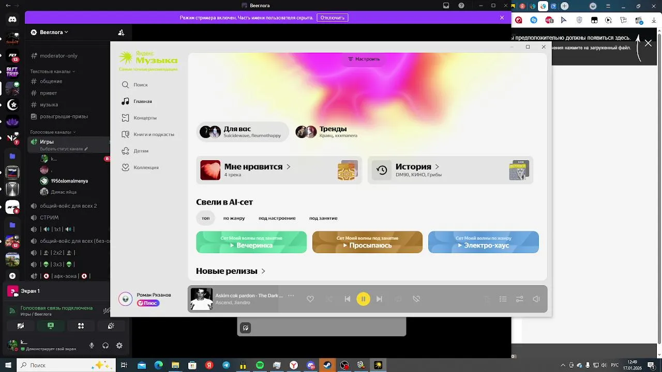Collapse Голосовые каналы category
Image resolution: width=662 pixels, height=372 pixels.
coord(53,132)
